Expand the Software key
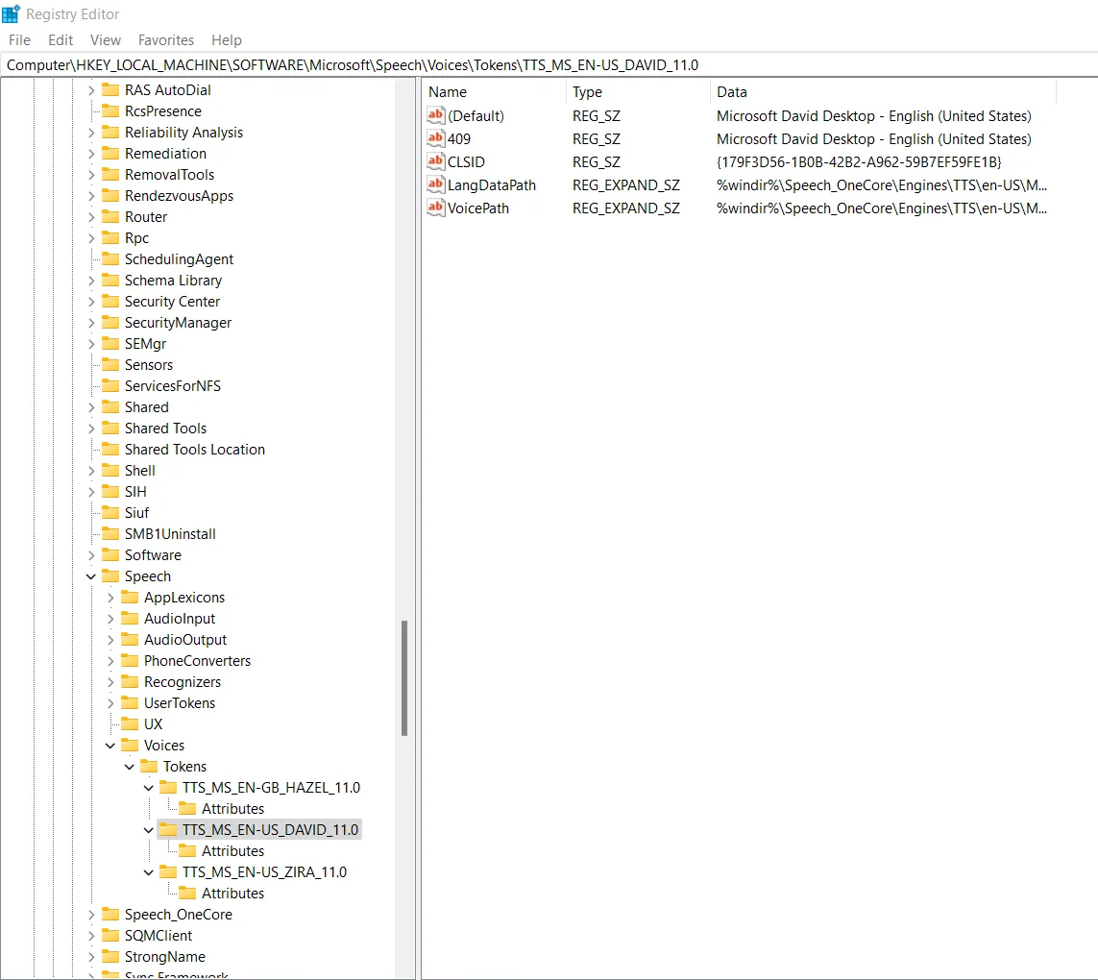The image size is (1098, 980). pos(91,554)
